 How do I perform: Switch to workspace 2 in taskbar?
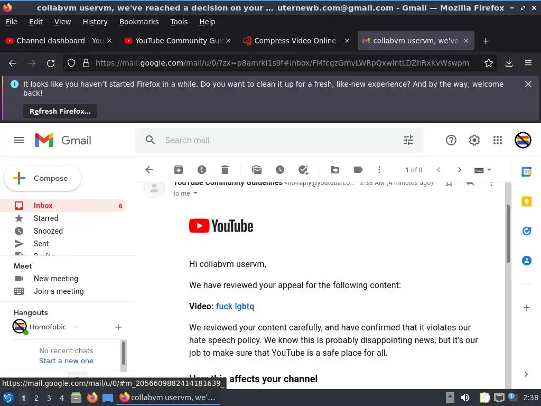pyautogui.click(x=36, y=398)
